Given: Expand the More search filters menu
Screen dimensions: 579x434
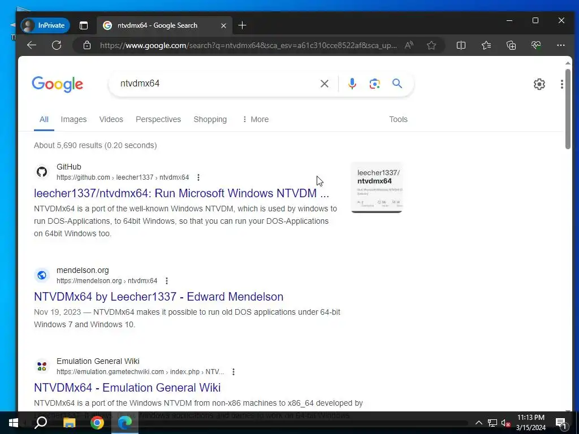Looking at the screenshot, I should (x=255, y=119).
